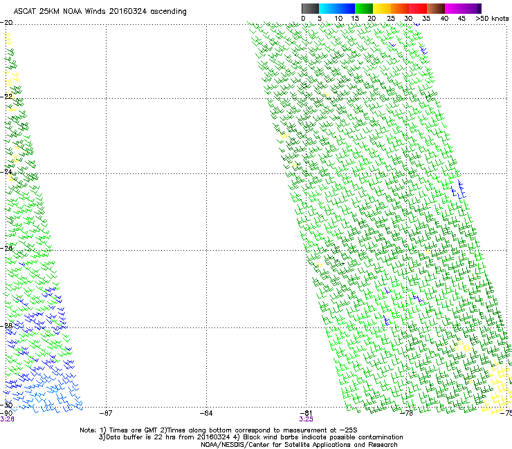
Task: Click the '15' label under the colorbar
Action: tap(355, 19)
